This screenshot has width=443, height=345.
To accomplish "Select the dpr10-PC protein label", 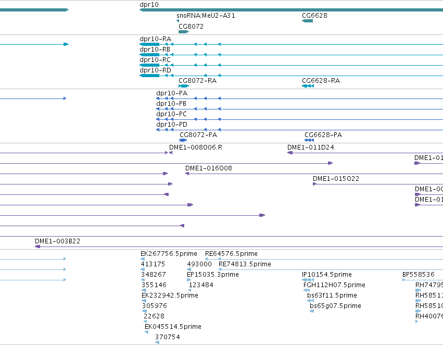I will coord(171,114).
